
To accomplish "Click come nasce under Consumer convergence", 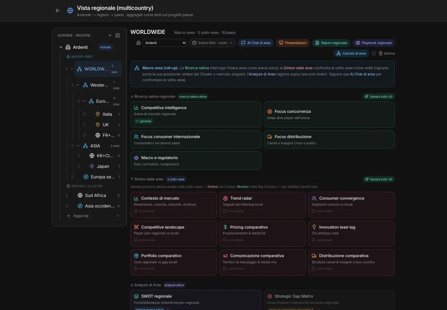I will [x=322, y=211].
